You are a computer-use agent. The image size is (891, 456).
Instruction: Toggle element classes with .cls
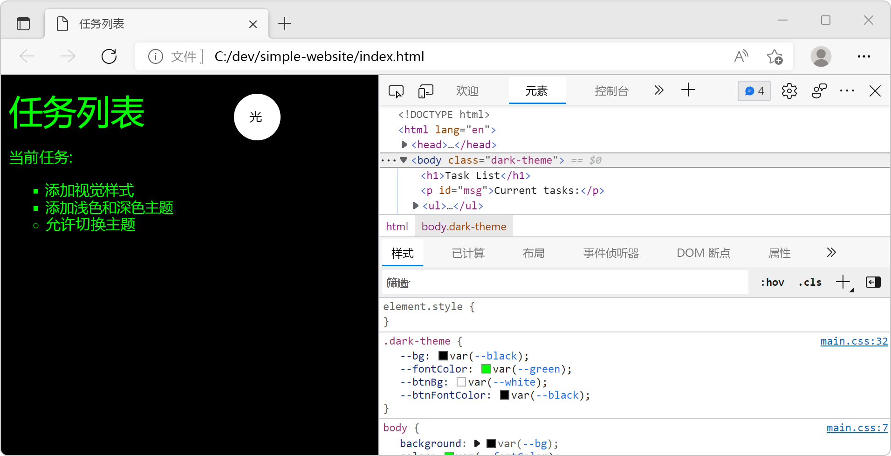click(x=809, y=282)
